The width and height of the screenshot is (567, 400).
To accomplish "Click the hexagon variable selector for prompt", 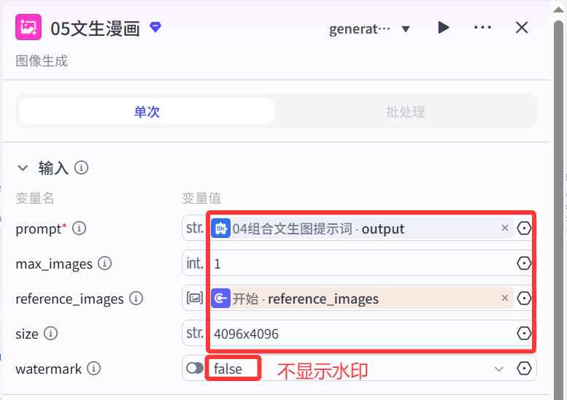I will click(524, 228).
